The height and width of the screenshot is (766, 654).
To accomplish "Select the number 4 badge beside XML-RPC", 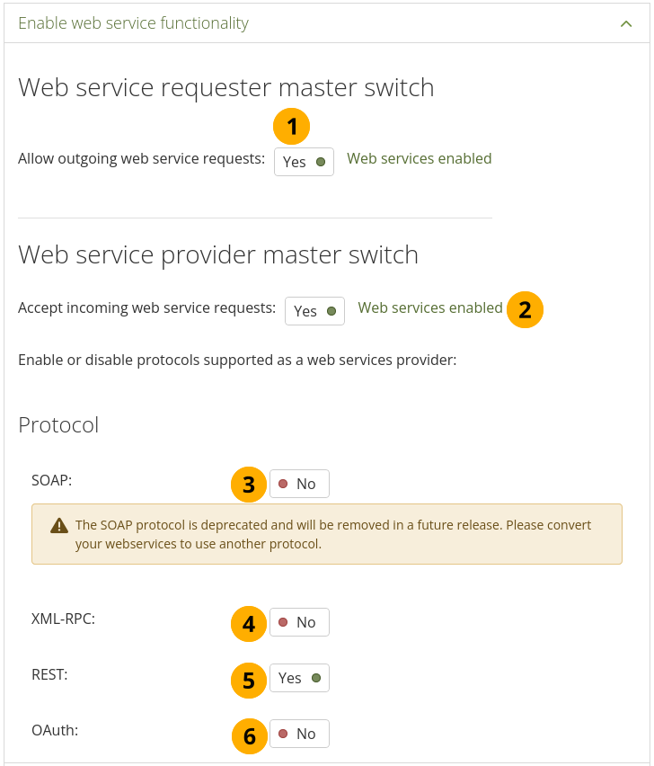I will point(249,624).
